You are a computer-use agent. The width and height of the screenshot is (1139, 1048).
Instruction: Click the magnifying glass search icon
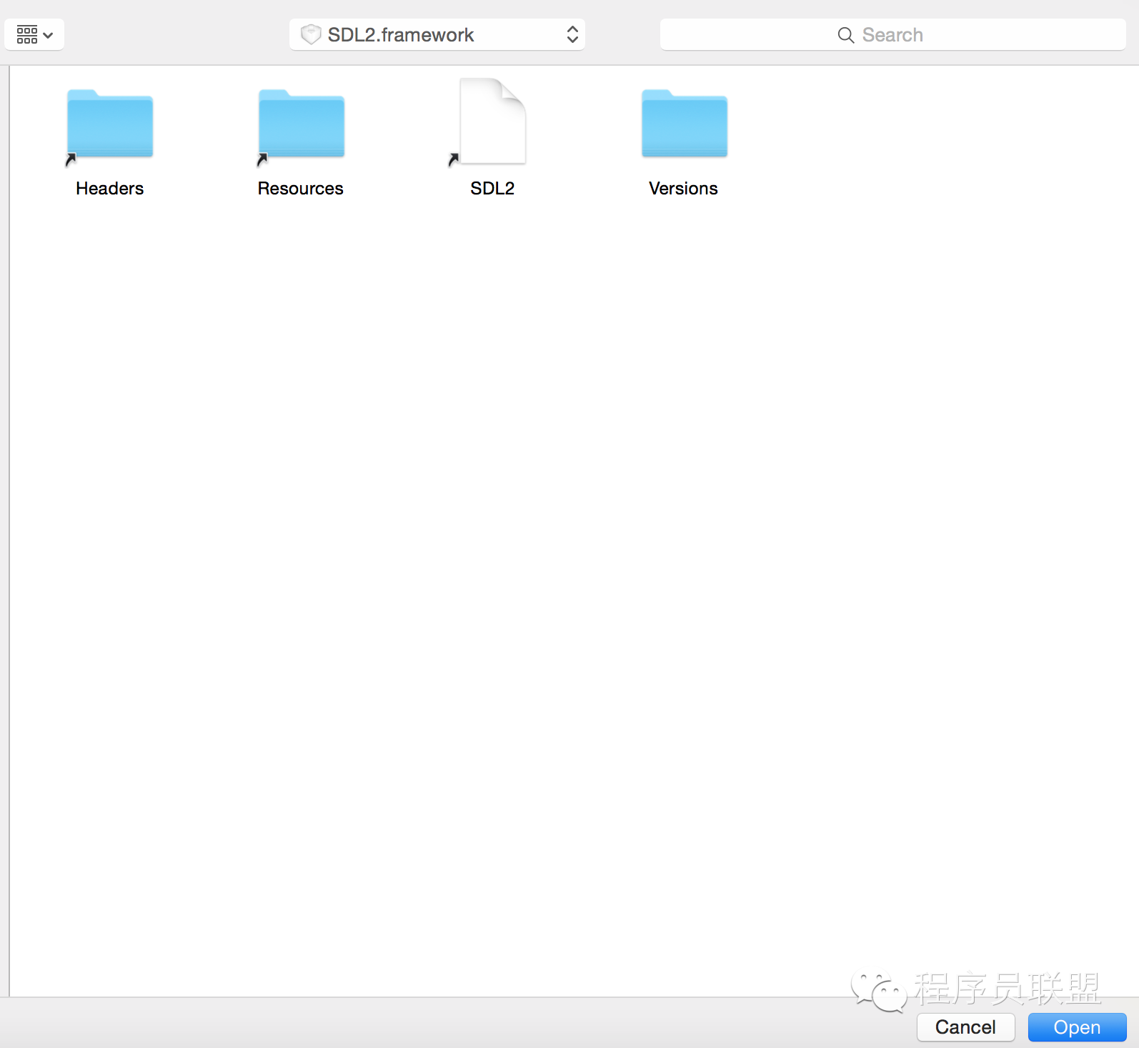pyautogui.click(x=846, y=35)
